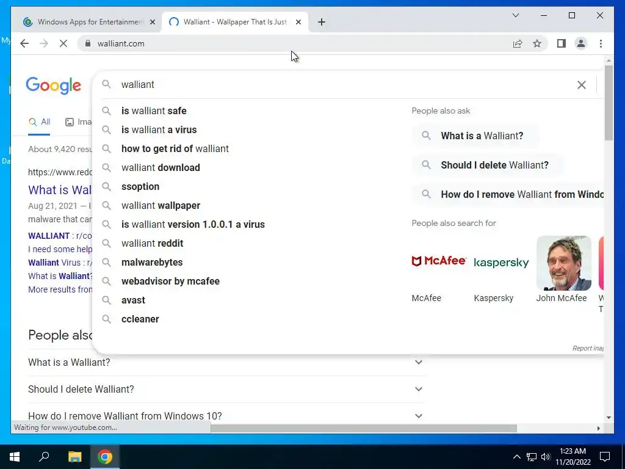This screenshot has width=625, height=469.
Task: Expand 'How do I remove Walliant from Windows 10?'
Action: [227, 416]
